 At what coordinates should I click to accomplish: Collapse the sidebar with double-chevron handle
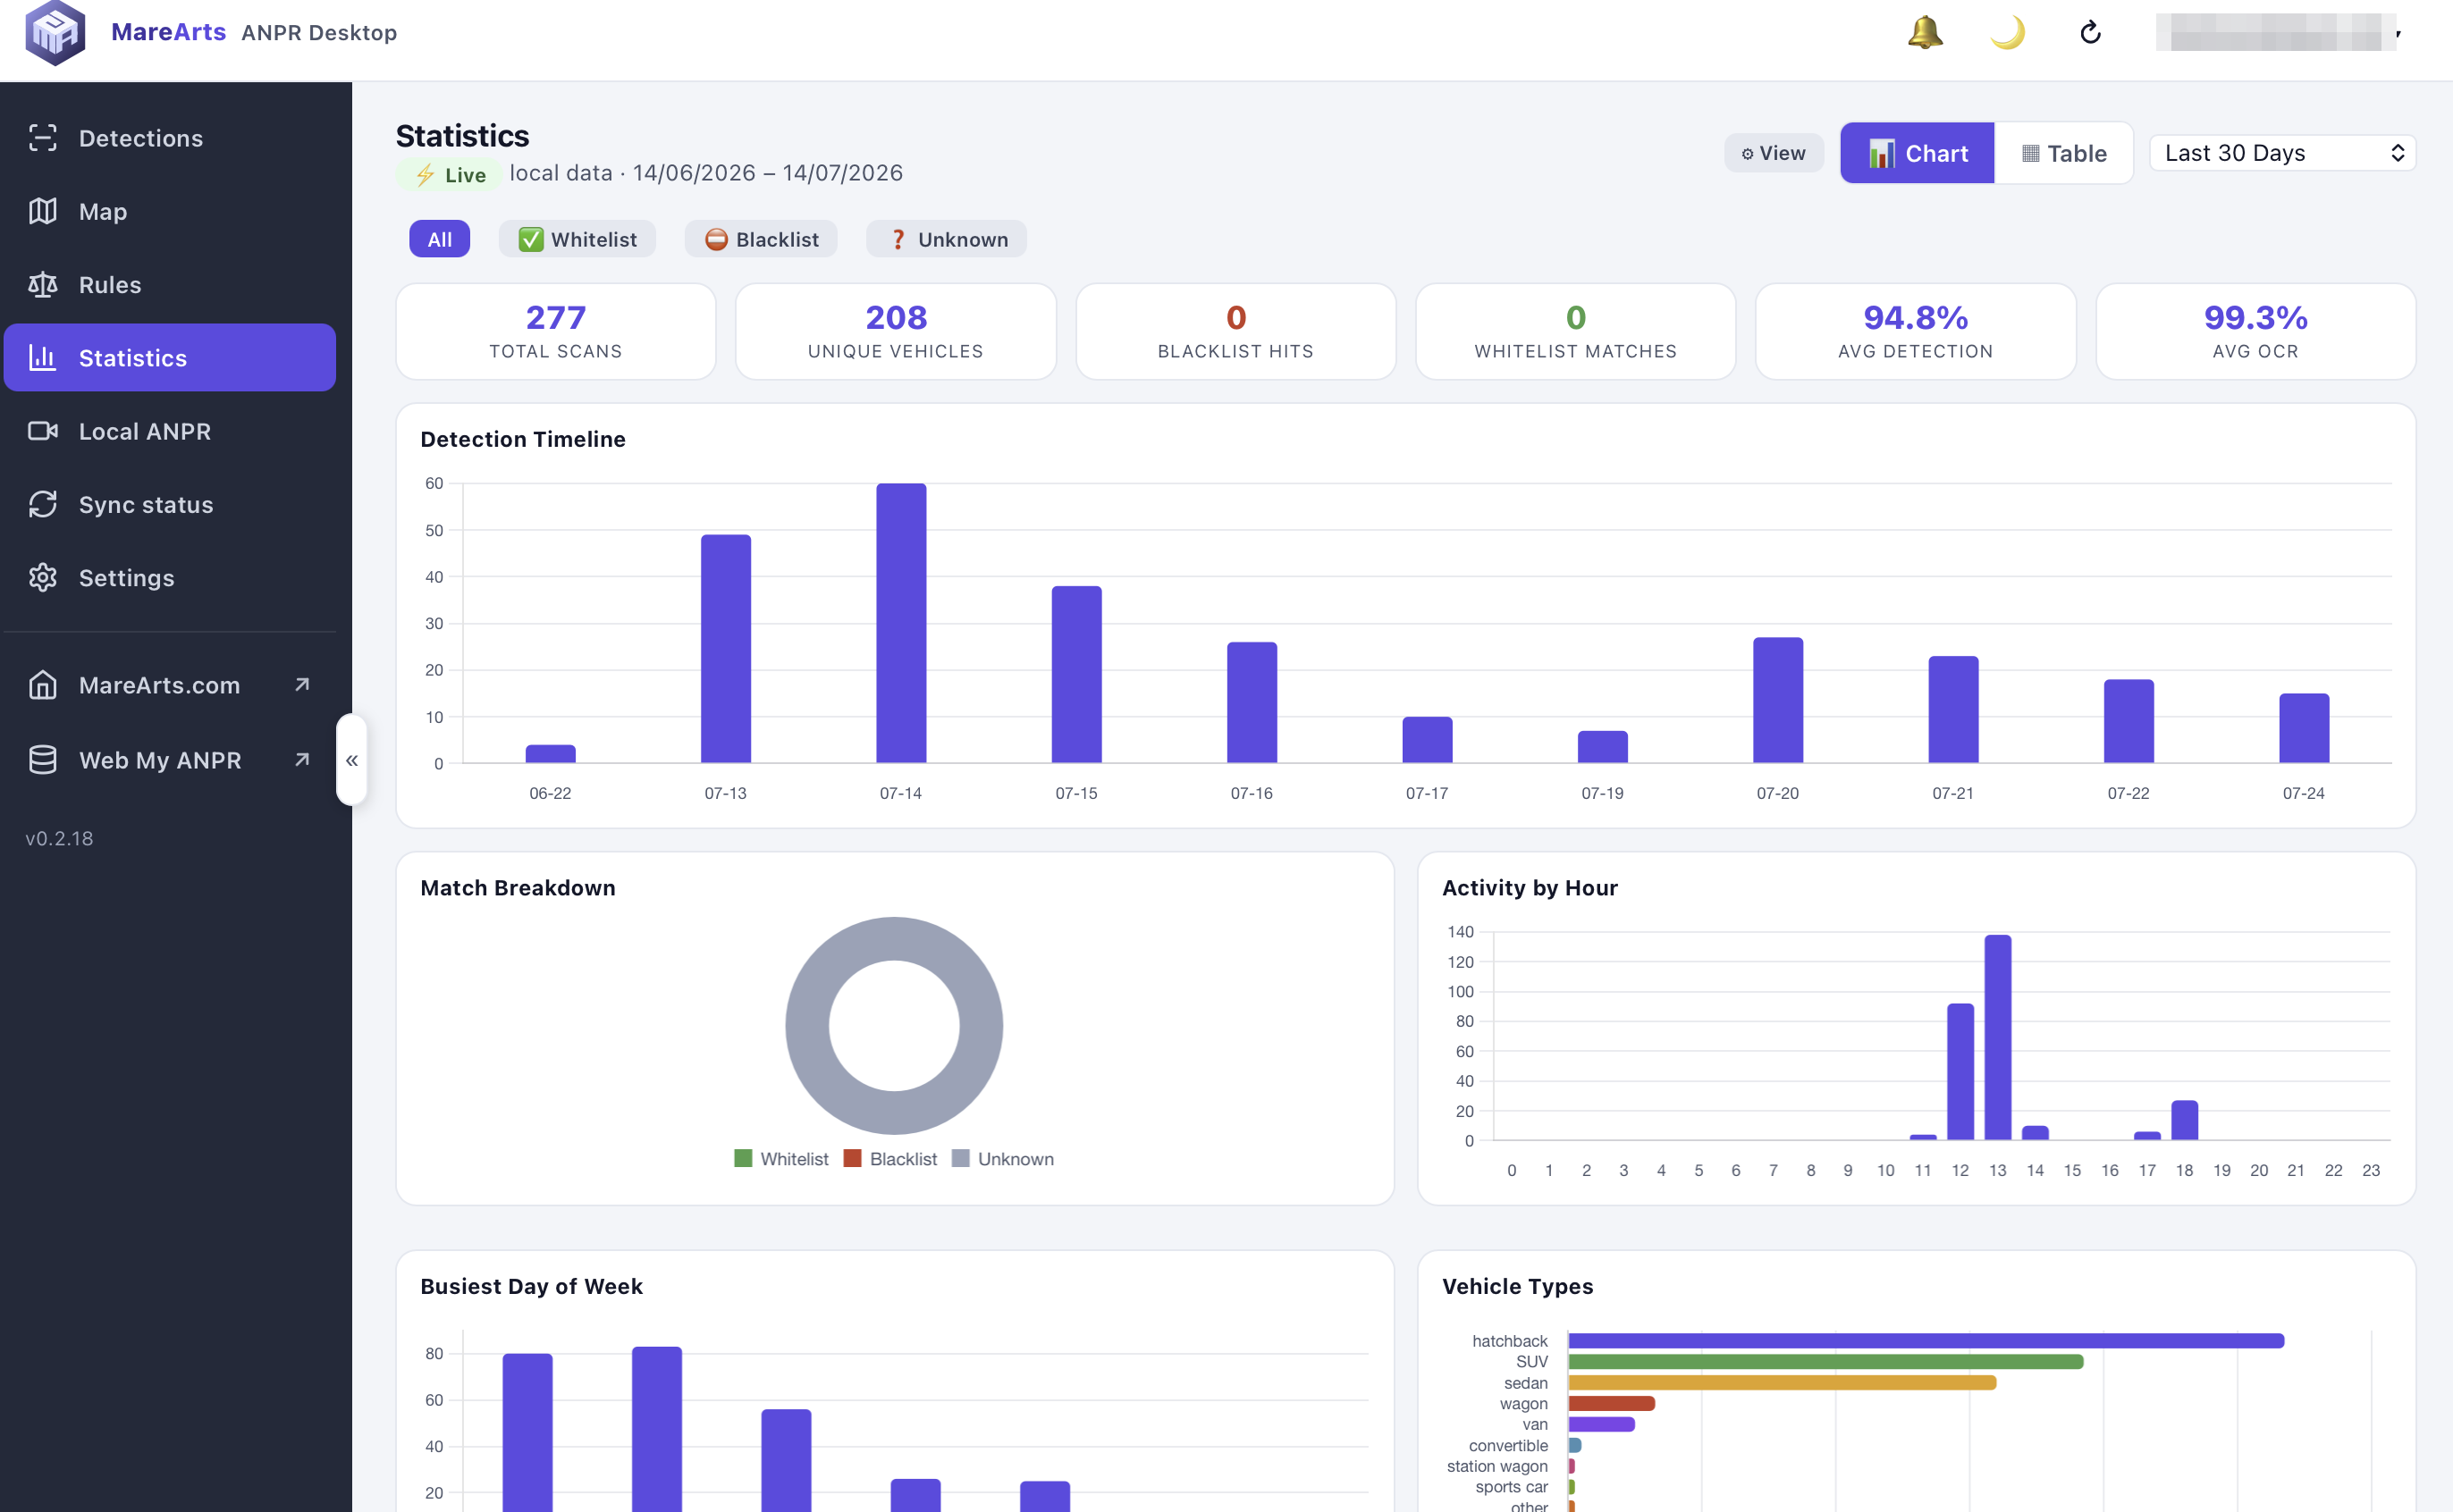click(x=352, y=760)
